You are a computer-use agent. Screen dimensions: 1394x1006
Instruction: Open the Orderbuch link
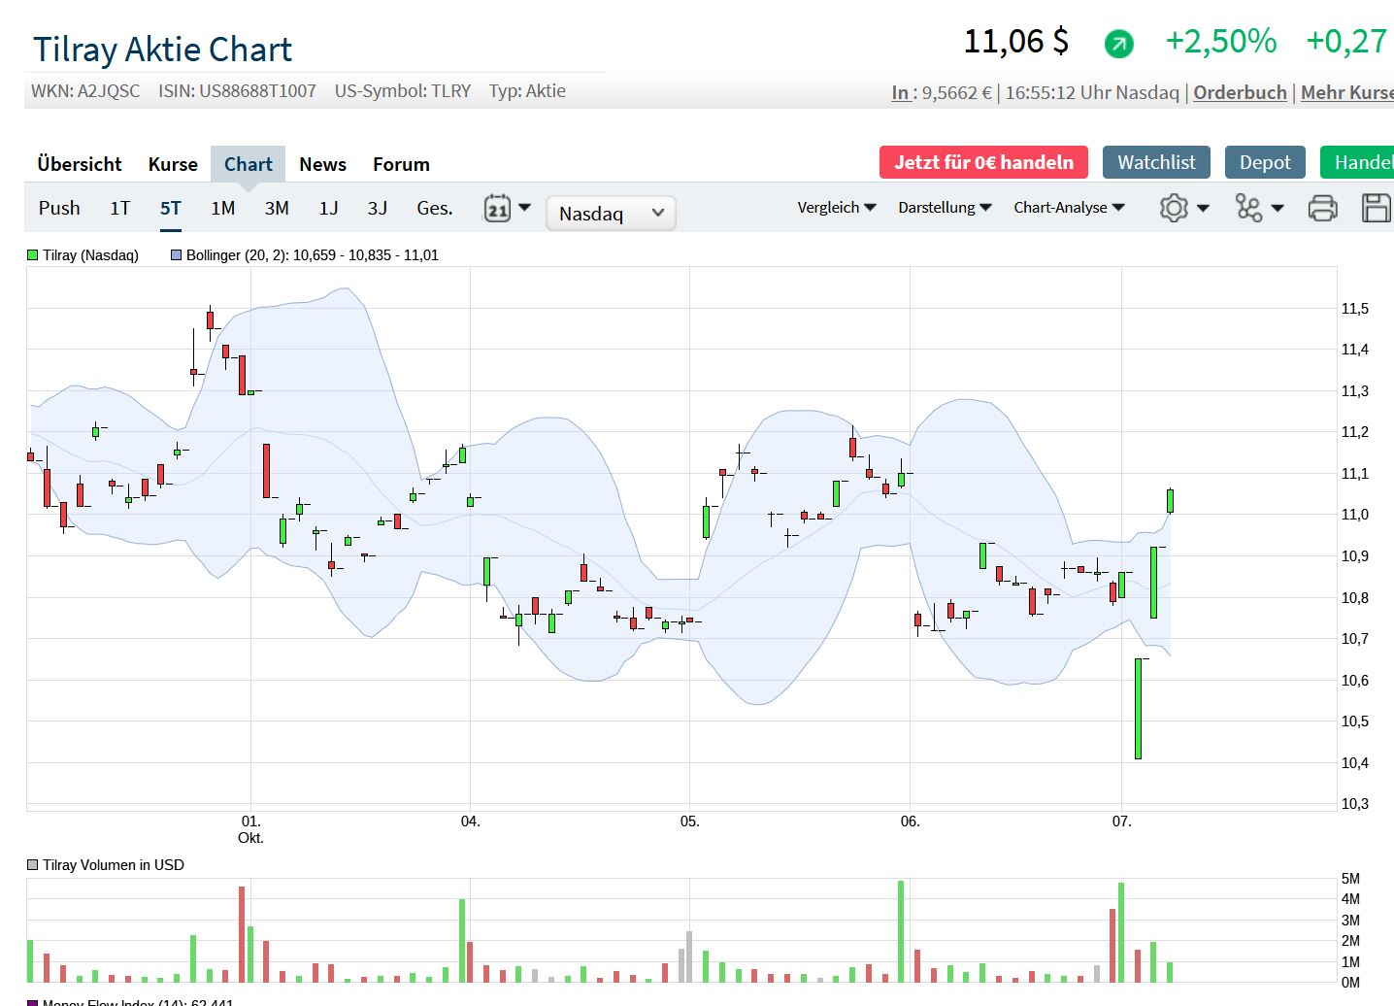[x=1240, y=92]
